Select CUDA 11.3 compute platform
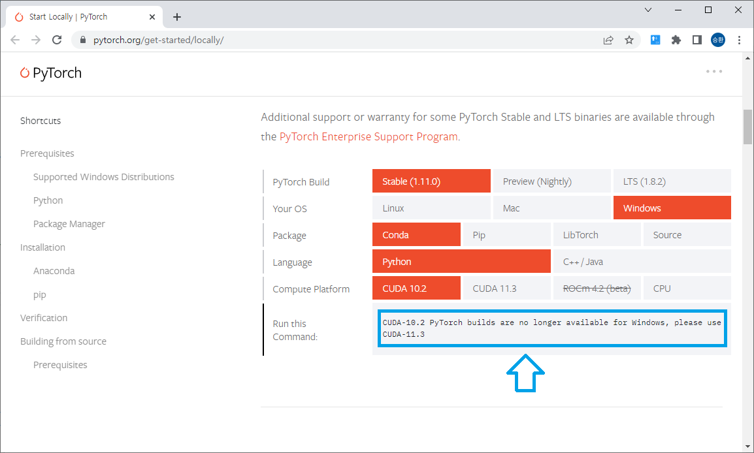The height and width of the screenshot is (453, 754). [506, 289]
